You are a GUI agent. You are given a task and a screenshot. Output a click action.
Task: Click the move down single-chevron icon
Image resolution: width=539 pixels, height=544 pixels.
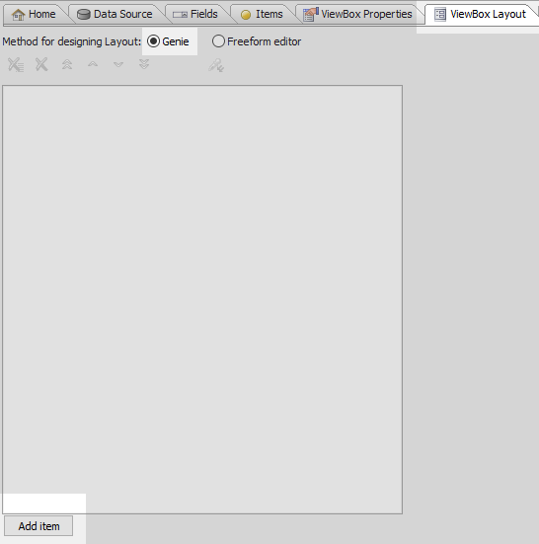(118, 64)
